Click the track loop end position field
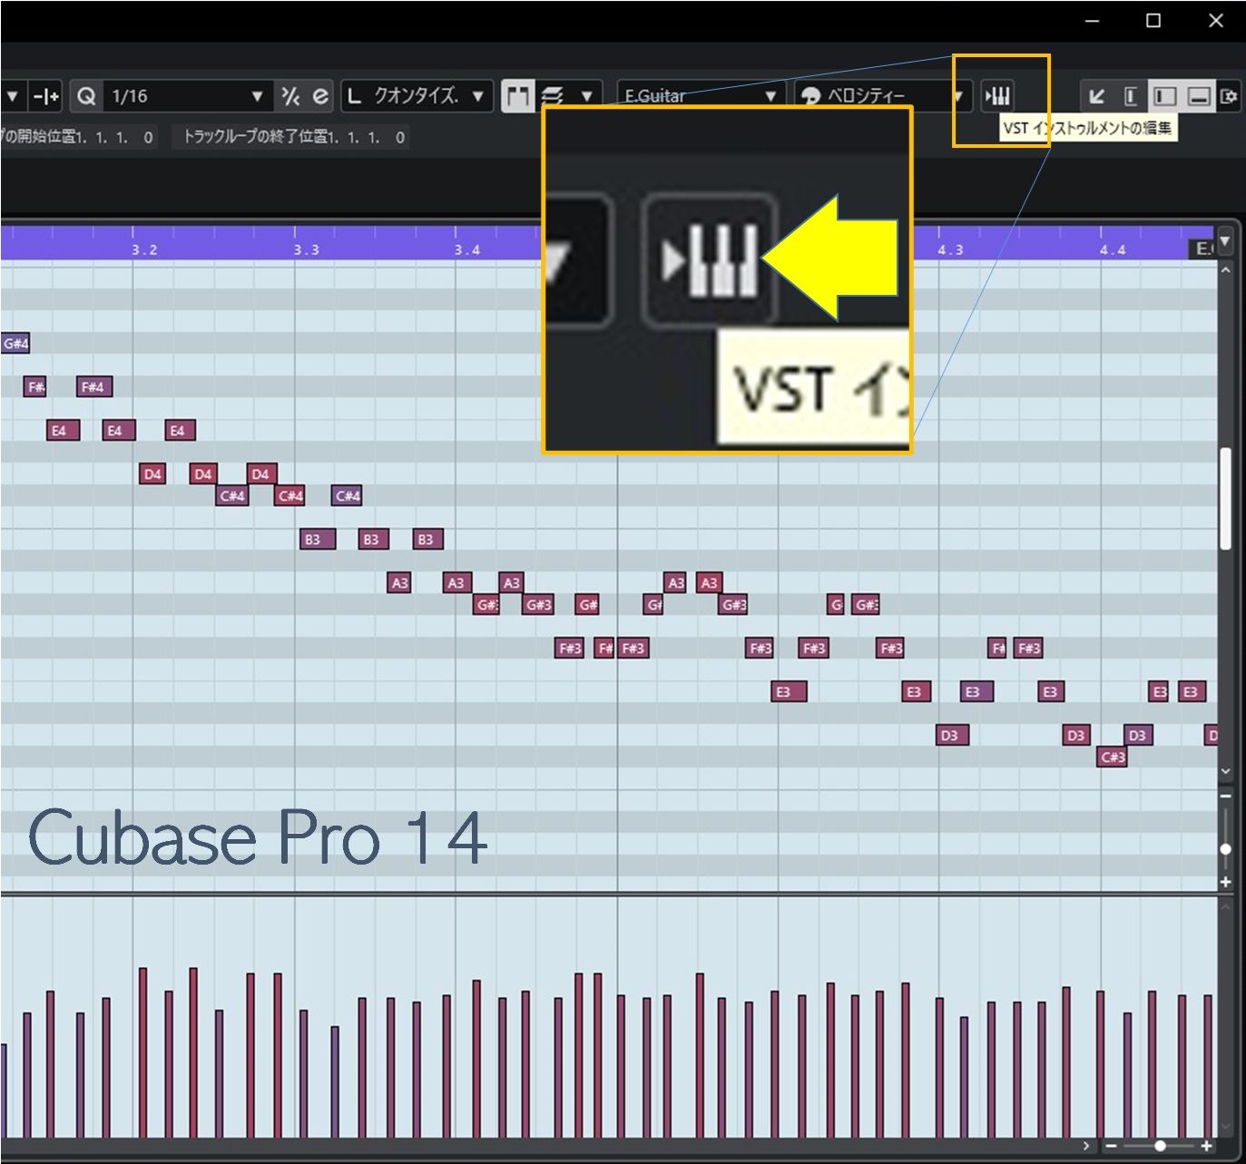 point(290,137)
